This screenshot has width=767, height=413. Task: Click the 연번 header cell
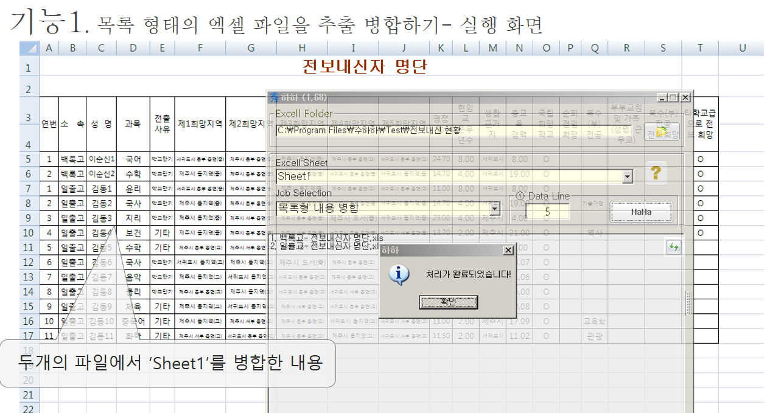pyautogui.click(x=49, y=124)
